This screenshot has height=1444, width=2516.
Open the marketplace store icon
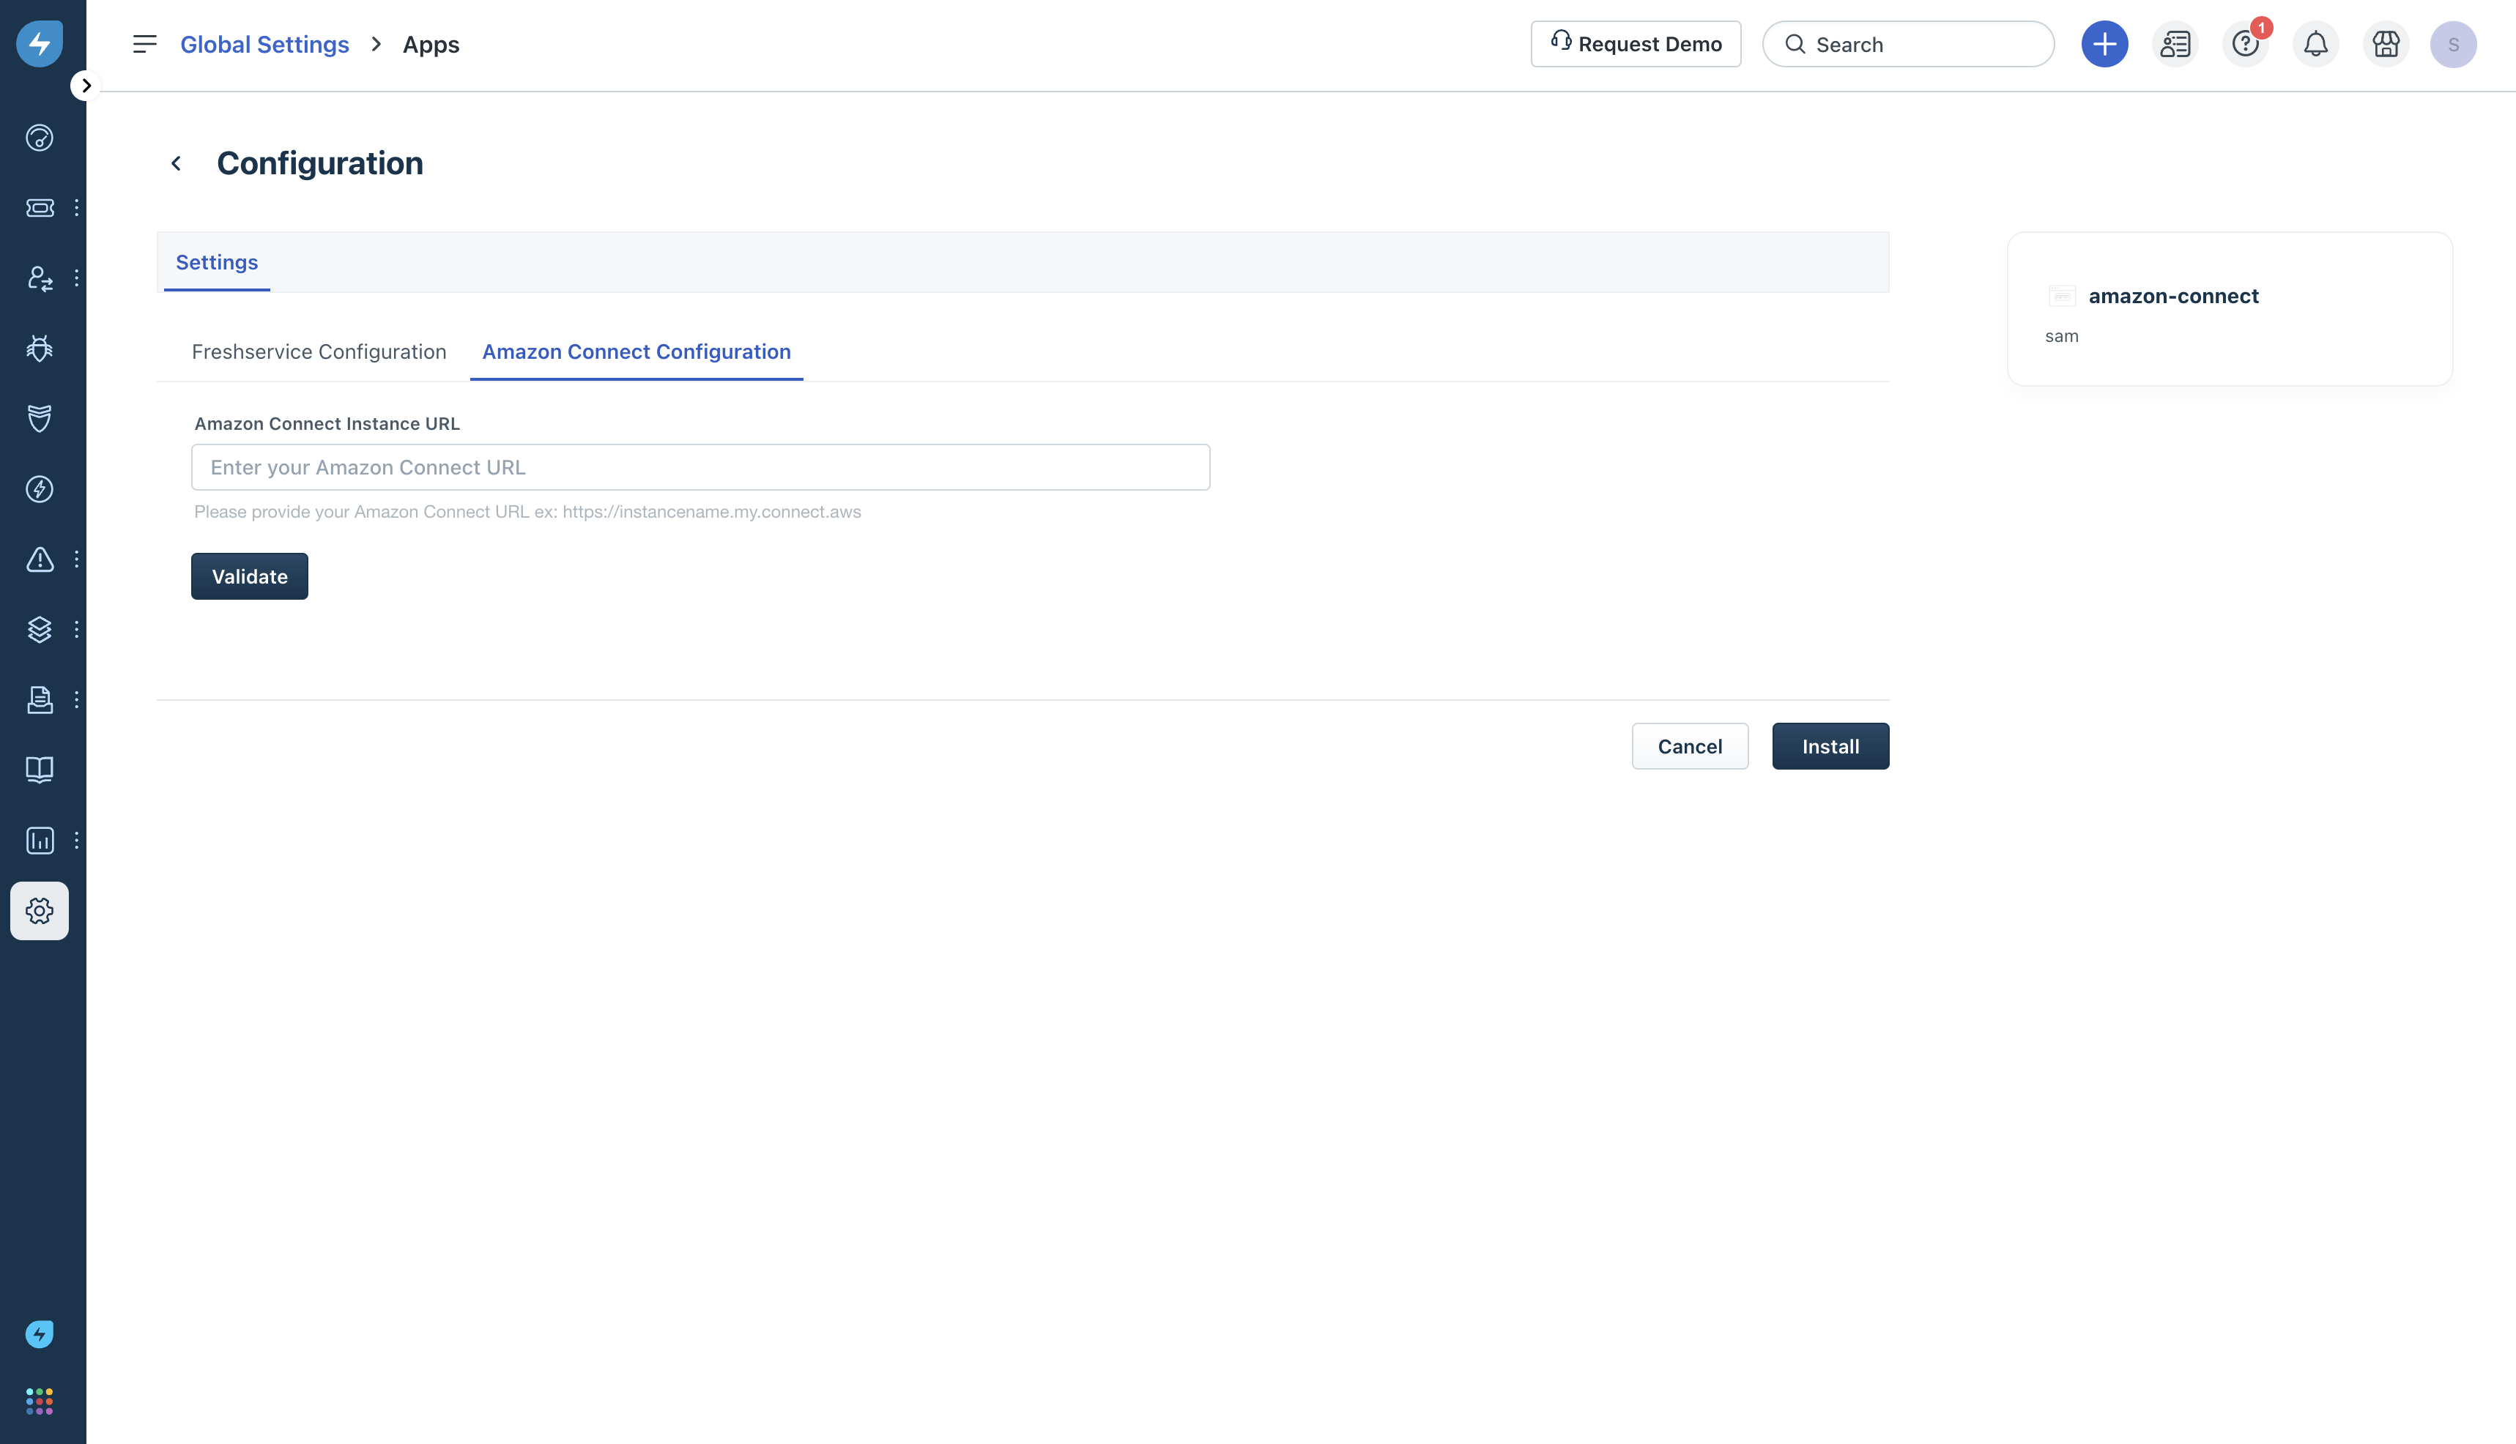point(2385,45)
